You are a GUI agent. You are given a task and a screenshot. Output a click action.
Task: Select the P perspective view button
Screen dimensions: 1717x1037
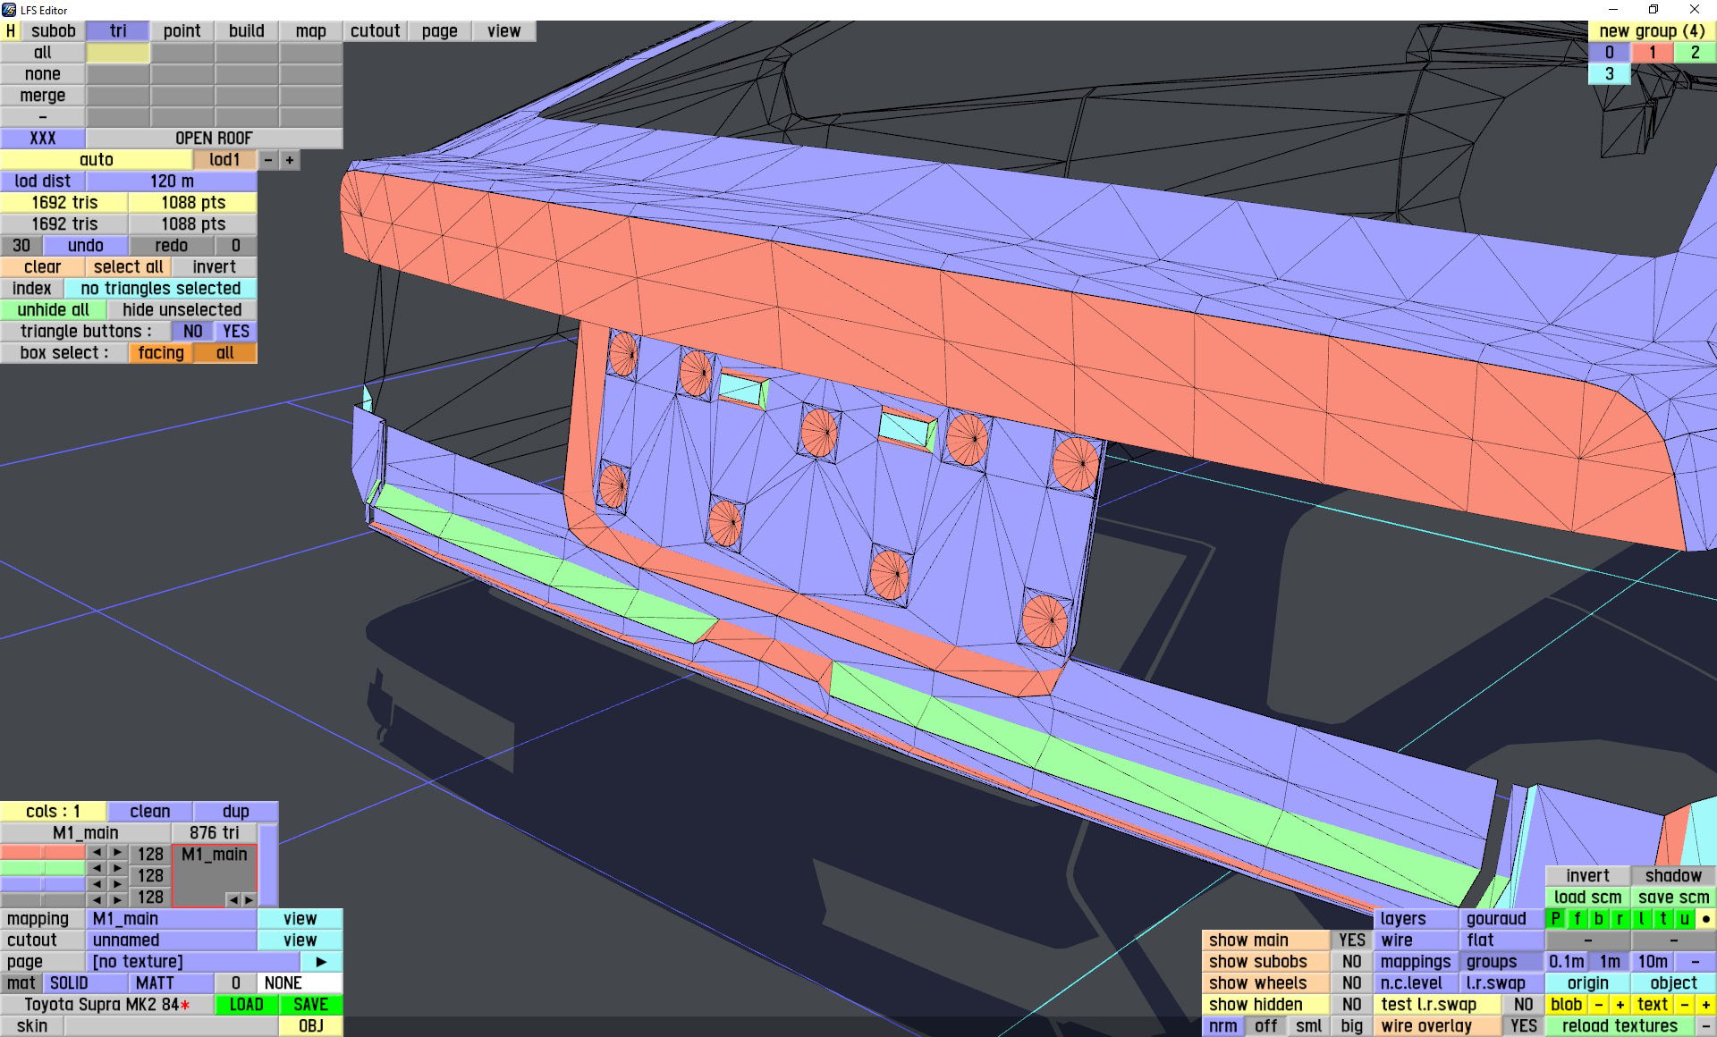coord(1555,919)
